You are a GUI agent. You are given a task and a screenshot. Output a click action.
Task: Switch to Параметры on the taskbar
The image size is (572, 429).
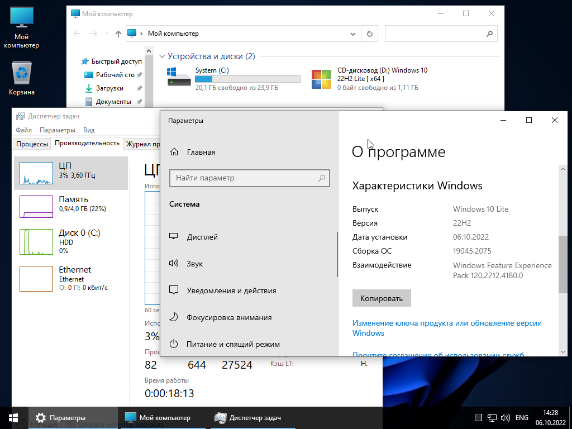click(x=73, y=418)
